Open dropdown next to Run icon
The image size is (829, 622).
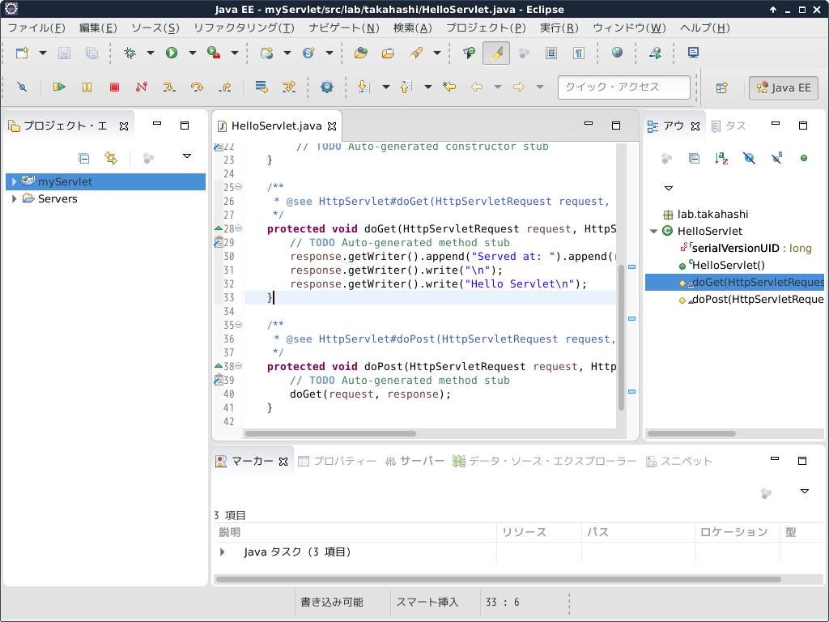tap(193, 53)
